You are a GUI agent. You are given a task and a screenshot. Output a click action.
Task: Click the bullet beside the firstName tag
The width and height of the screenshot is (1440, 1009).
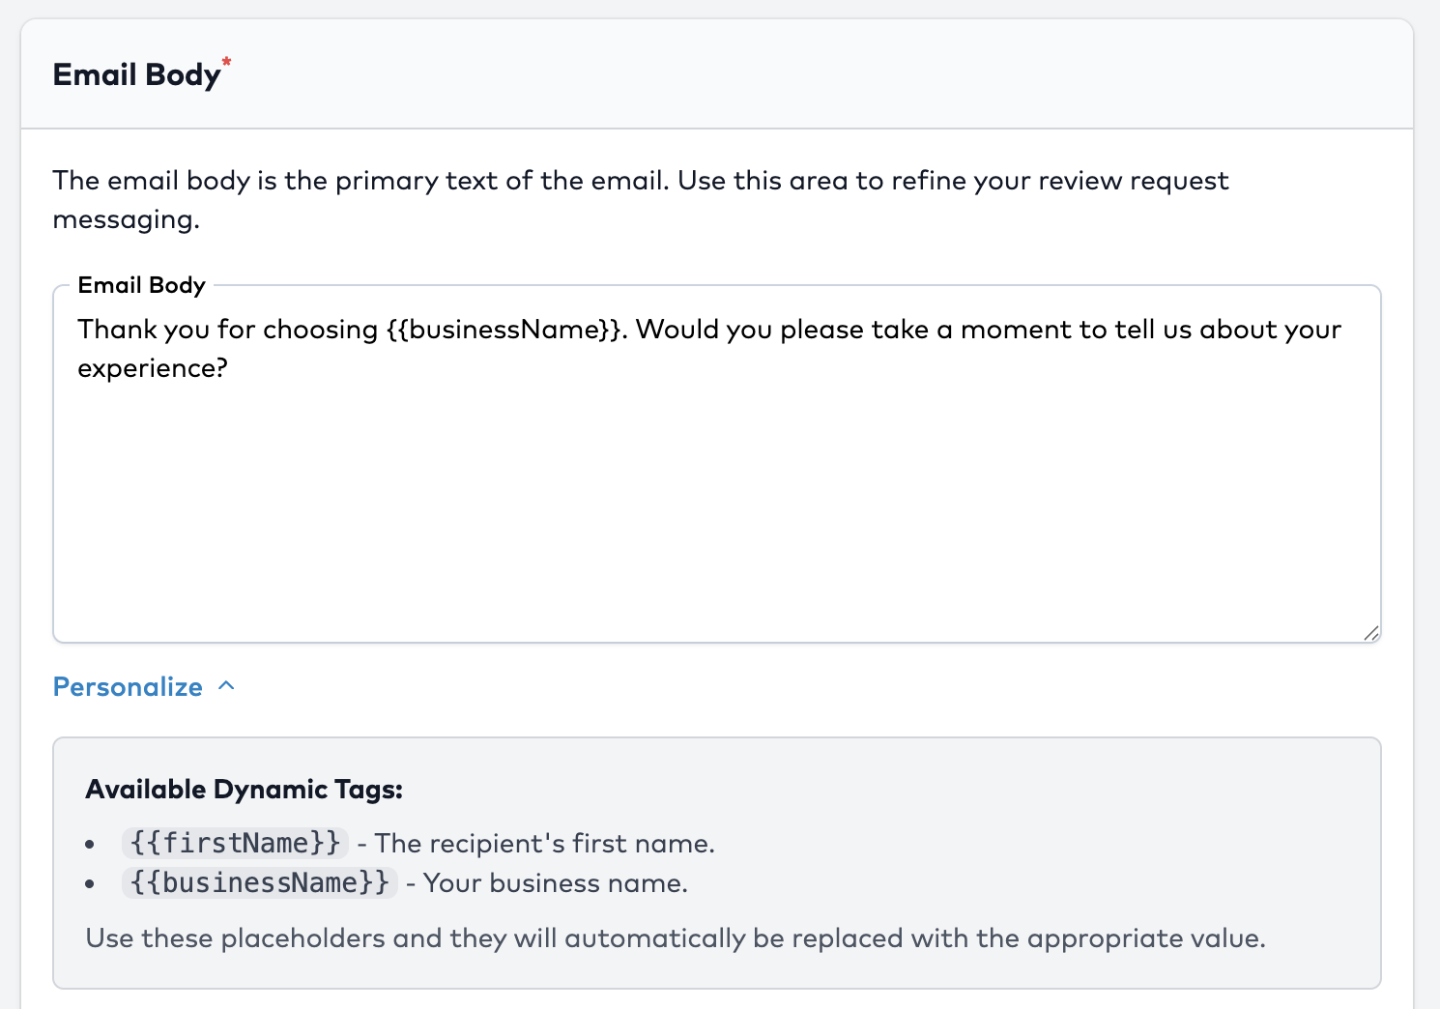tap(90, 845)
